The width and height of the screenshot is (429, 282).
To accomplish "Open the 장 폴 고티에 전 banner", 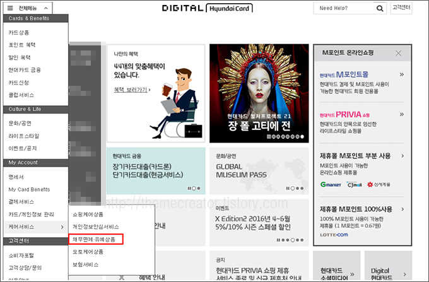I will click(x=259, y=93).
